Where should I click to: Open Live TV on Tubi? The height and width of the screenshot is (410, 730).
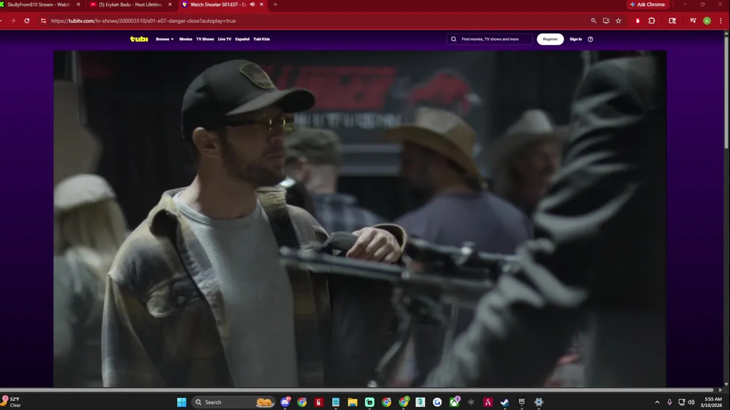tap(225, 39)
